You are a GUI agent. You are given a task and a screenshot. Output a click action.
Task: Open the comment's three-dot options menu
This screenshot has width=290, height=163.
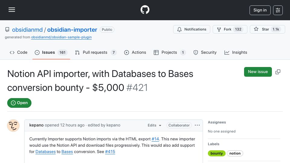click(197, 125)
